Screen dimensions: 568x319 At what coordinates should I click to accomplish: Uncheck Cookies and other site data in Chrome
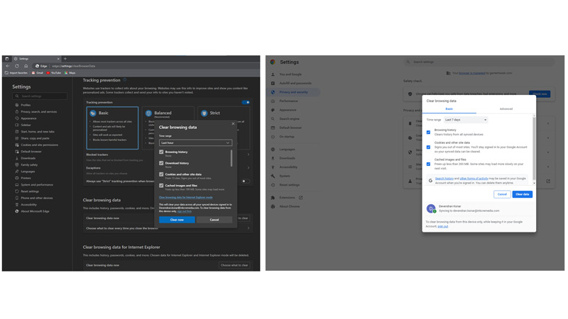(x=429, y=147)
